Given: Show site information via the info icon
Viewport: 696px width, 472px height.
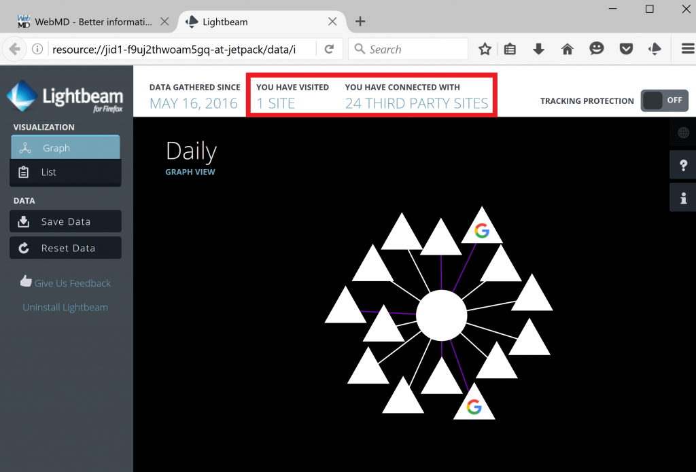Looking at the screenshot, I should pos(37,50).
